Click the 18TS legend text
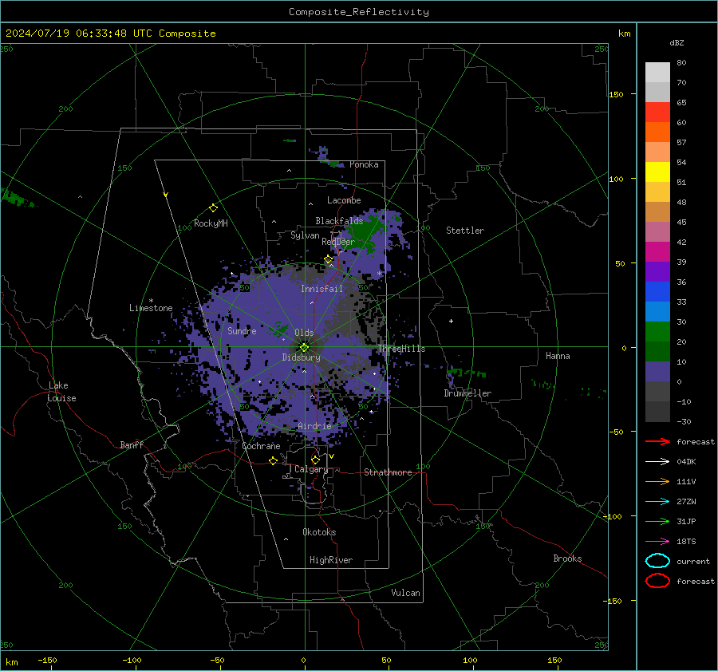The height and width of the screenshot is (671, 718). pos(686,541)
